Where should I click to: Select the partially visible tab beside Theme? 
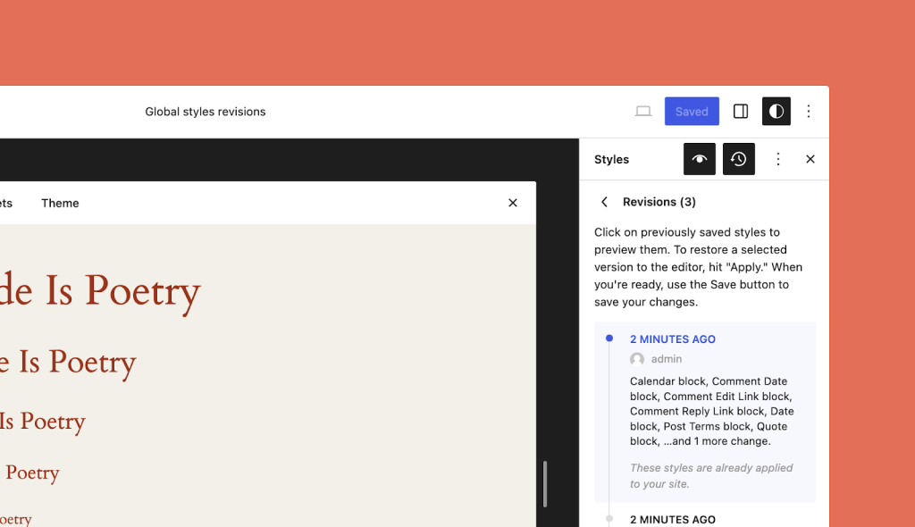tap(6, 203)
